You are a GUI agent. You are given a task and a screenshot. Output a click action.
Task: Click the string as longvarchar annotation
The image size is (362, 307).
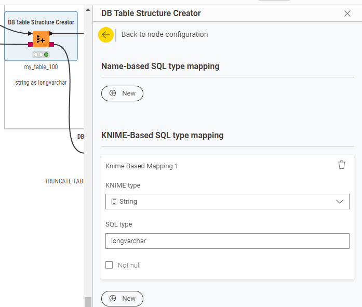coord(41,83)
